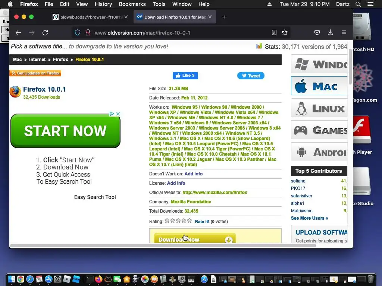
Task: Open Terminal from the Dock
Action: pyautogui.click(x=90, y=279)
